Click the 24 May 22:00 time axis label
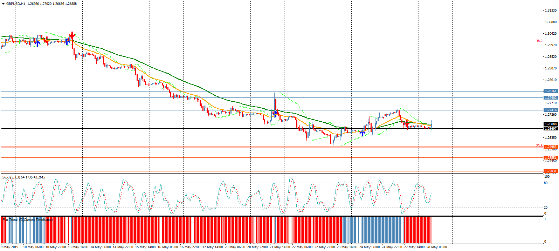The width and height of the screenshot is (559, 251). coord(392,247)
